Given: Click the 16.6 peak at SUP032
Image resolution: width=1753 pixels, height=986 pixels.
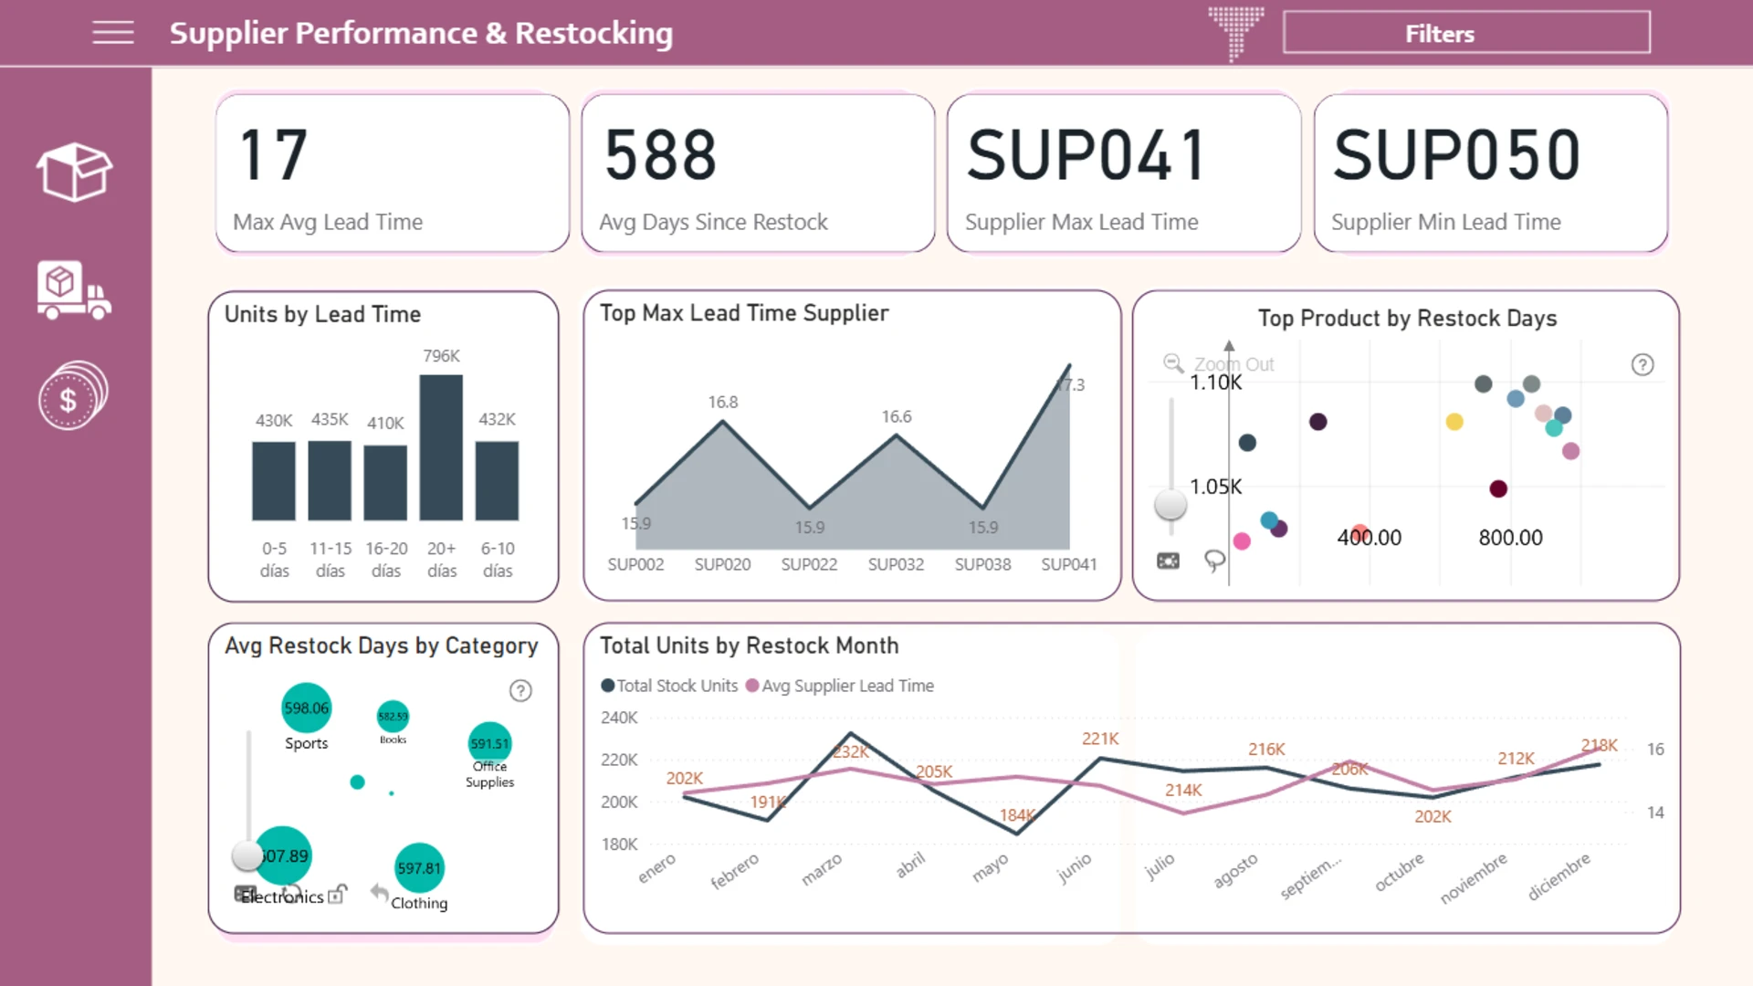Looking at the screenshot, I should click(897, 435).
